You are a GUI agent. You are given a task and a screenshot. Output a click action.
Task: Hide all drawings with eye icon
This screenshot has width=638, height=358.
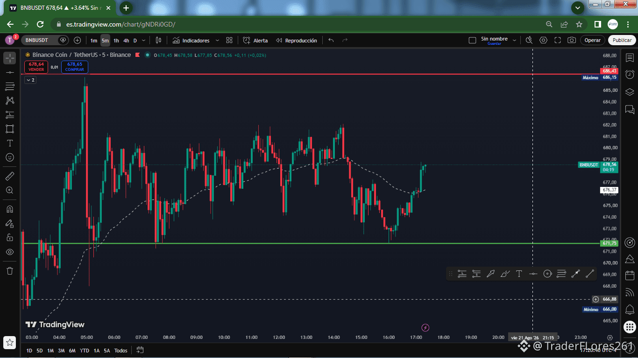[x=10, y=252]
